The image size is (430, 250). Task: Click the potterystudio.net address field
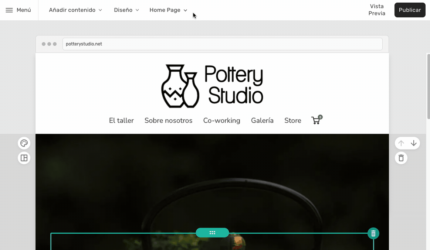coord(223,44)
